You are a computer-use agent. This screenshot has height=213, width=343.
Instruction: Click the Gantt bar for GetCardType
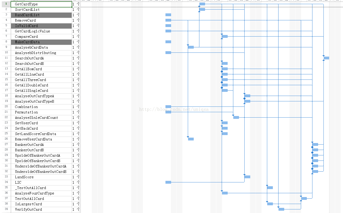[x=202, y=4]
